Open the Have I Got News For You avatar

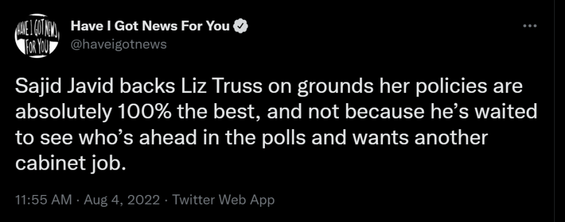37,35
